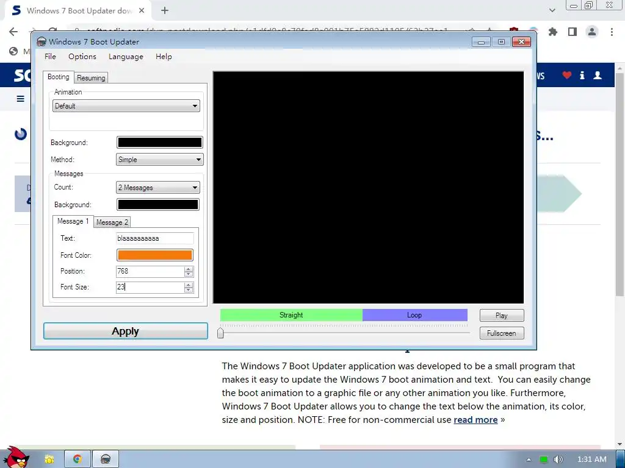Minimize the Boot Updater window

click(481, 42)
